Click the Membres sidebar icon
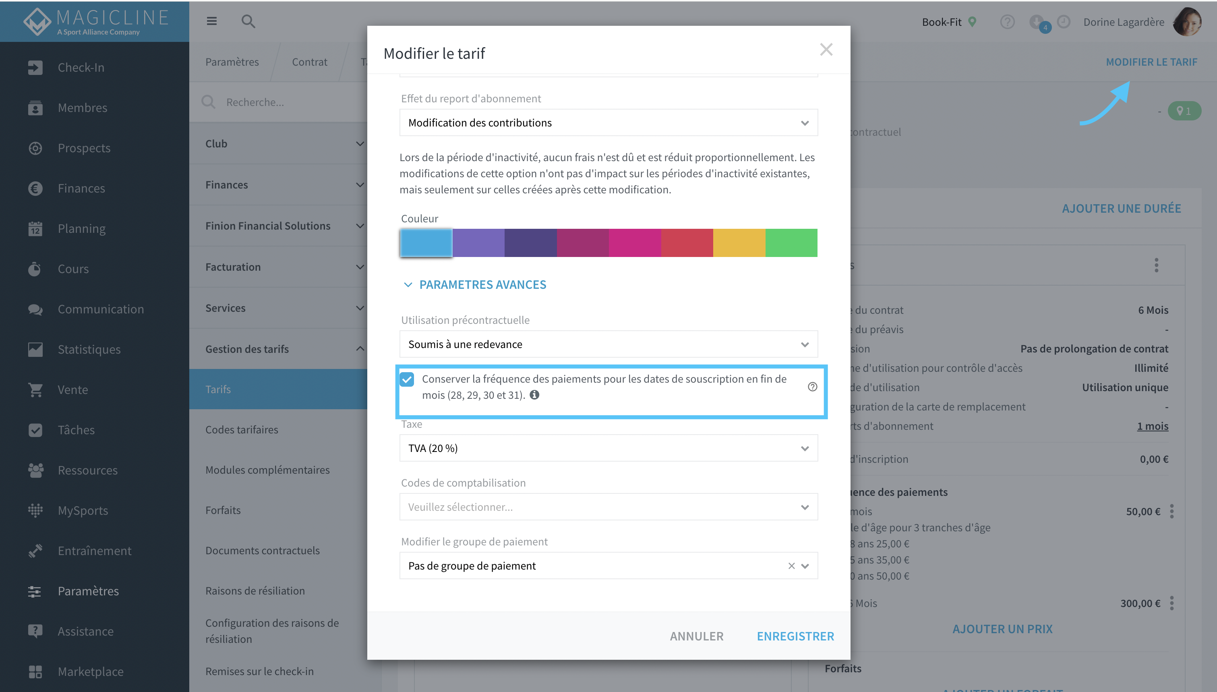This screenshot has width=1217, height=692. tap(35, 108)
